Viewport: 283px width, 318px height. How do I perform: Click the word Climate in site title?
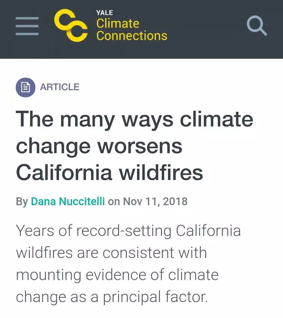click(118, 23)
